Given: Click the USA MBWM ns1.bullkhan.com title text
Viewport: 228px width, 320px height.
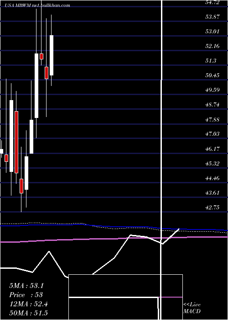Looking at the screenshot, I should tap(38, 5).
